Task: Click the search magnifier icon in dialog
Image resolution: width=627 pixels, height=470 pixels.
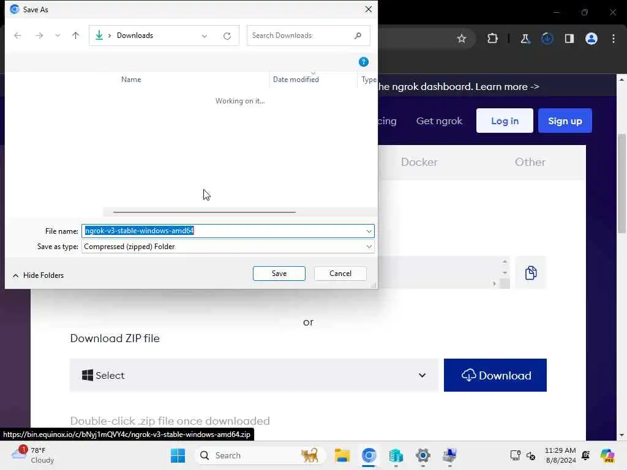Action: pos(358,35)
